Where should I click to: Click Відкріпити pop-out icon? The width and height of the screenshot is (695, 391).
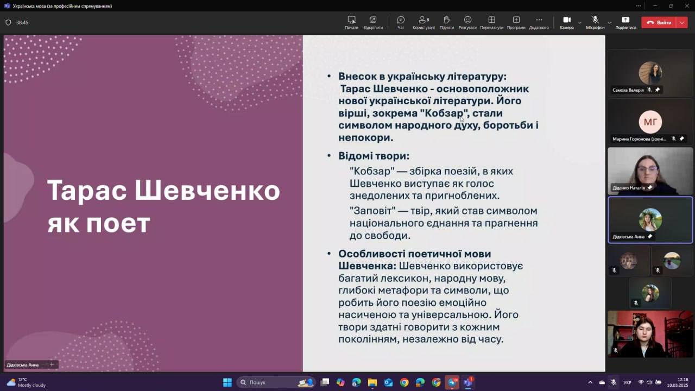point(373,22)
